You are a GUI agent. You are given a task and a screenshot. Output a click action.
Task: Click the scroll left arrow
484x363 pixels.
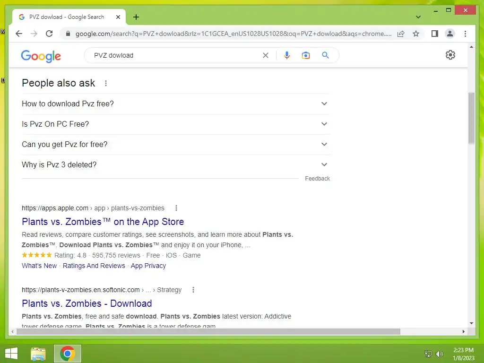pyautogui.click(x=12, y=331)
